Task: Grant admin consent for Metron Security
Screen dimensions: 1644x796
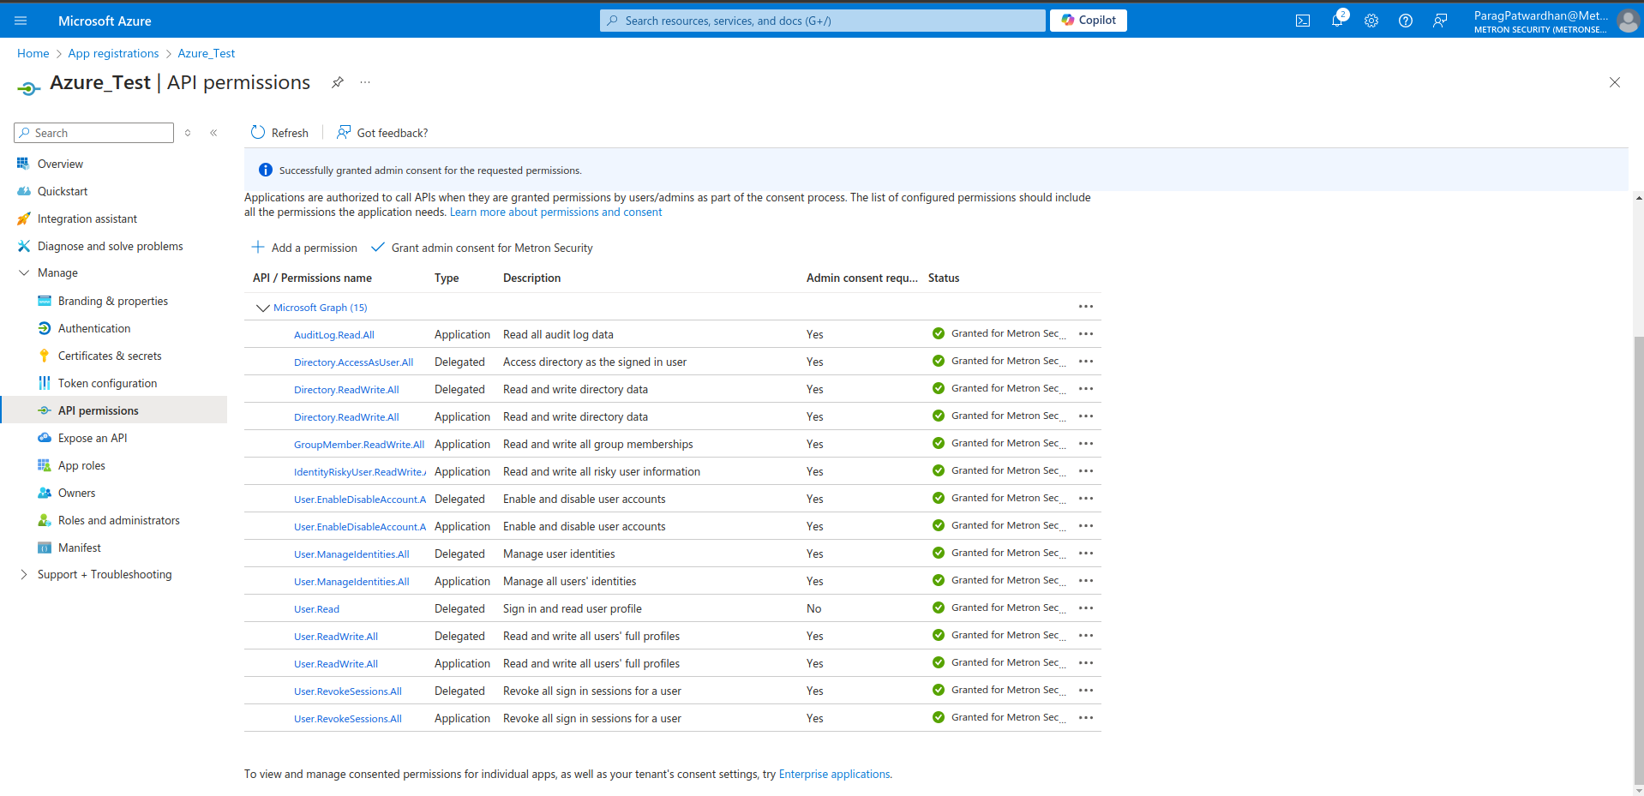Action: tap(482, 248)
